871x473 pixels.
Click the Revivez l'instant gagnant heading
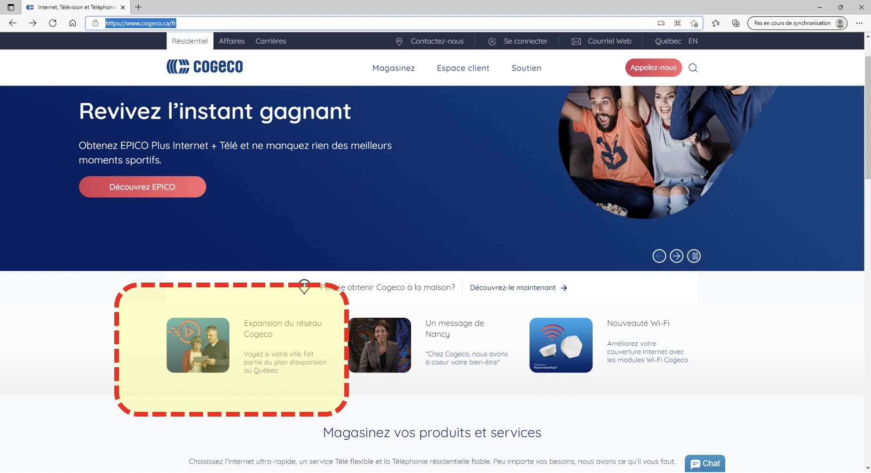pyautogui.click(x=215, y=111)
